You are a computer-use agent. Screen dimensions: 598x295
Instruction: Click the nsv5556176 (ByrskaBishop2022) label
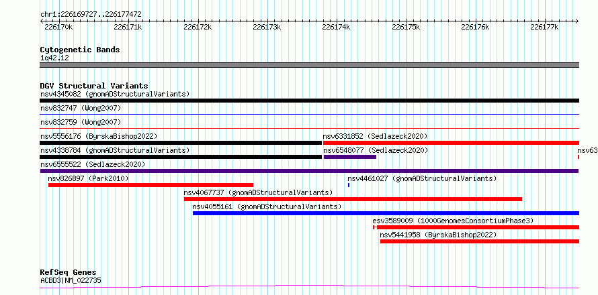(x=99, y=136)
